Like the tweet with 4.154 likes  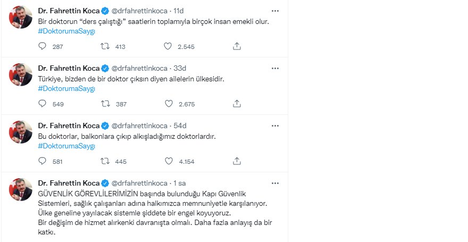[x=168, y=161]
